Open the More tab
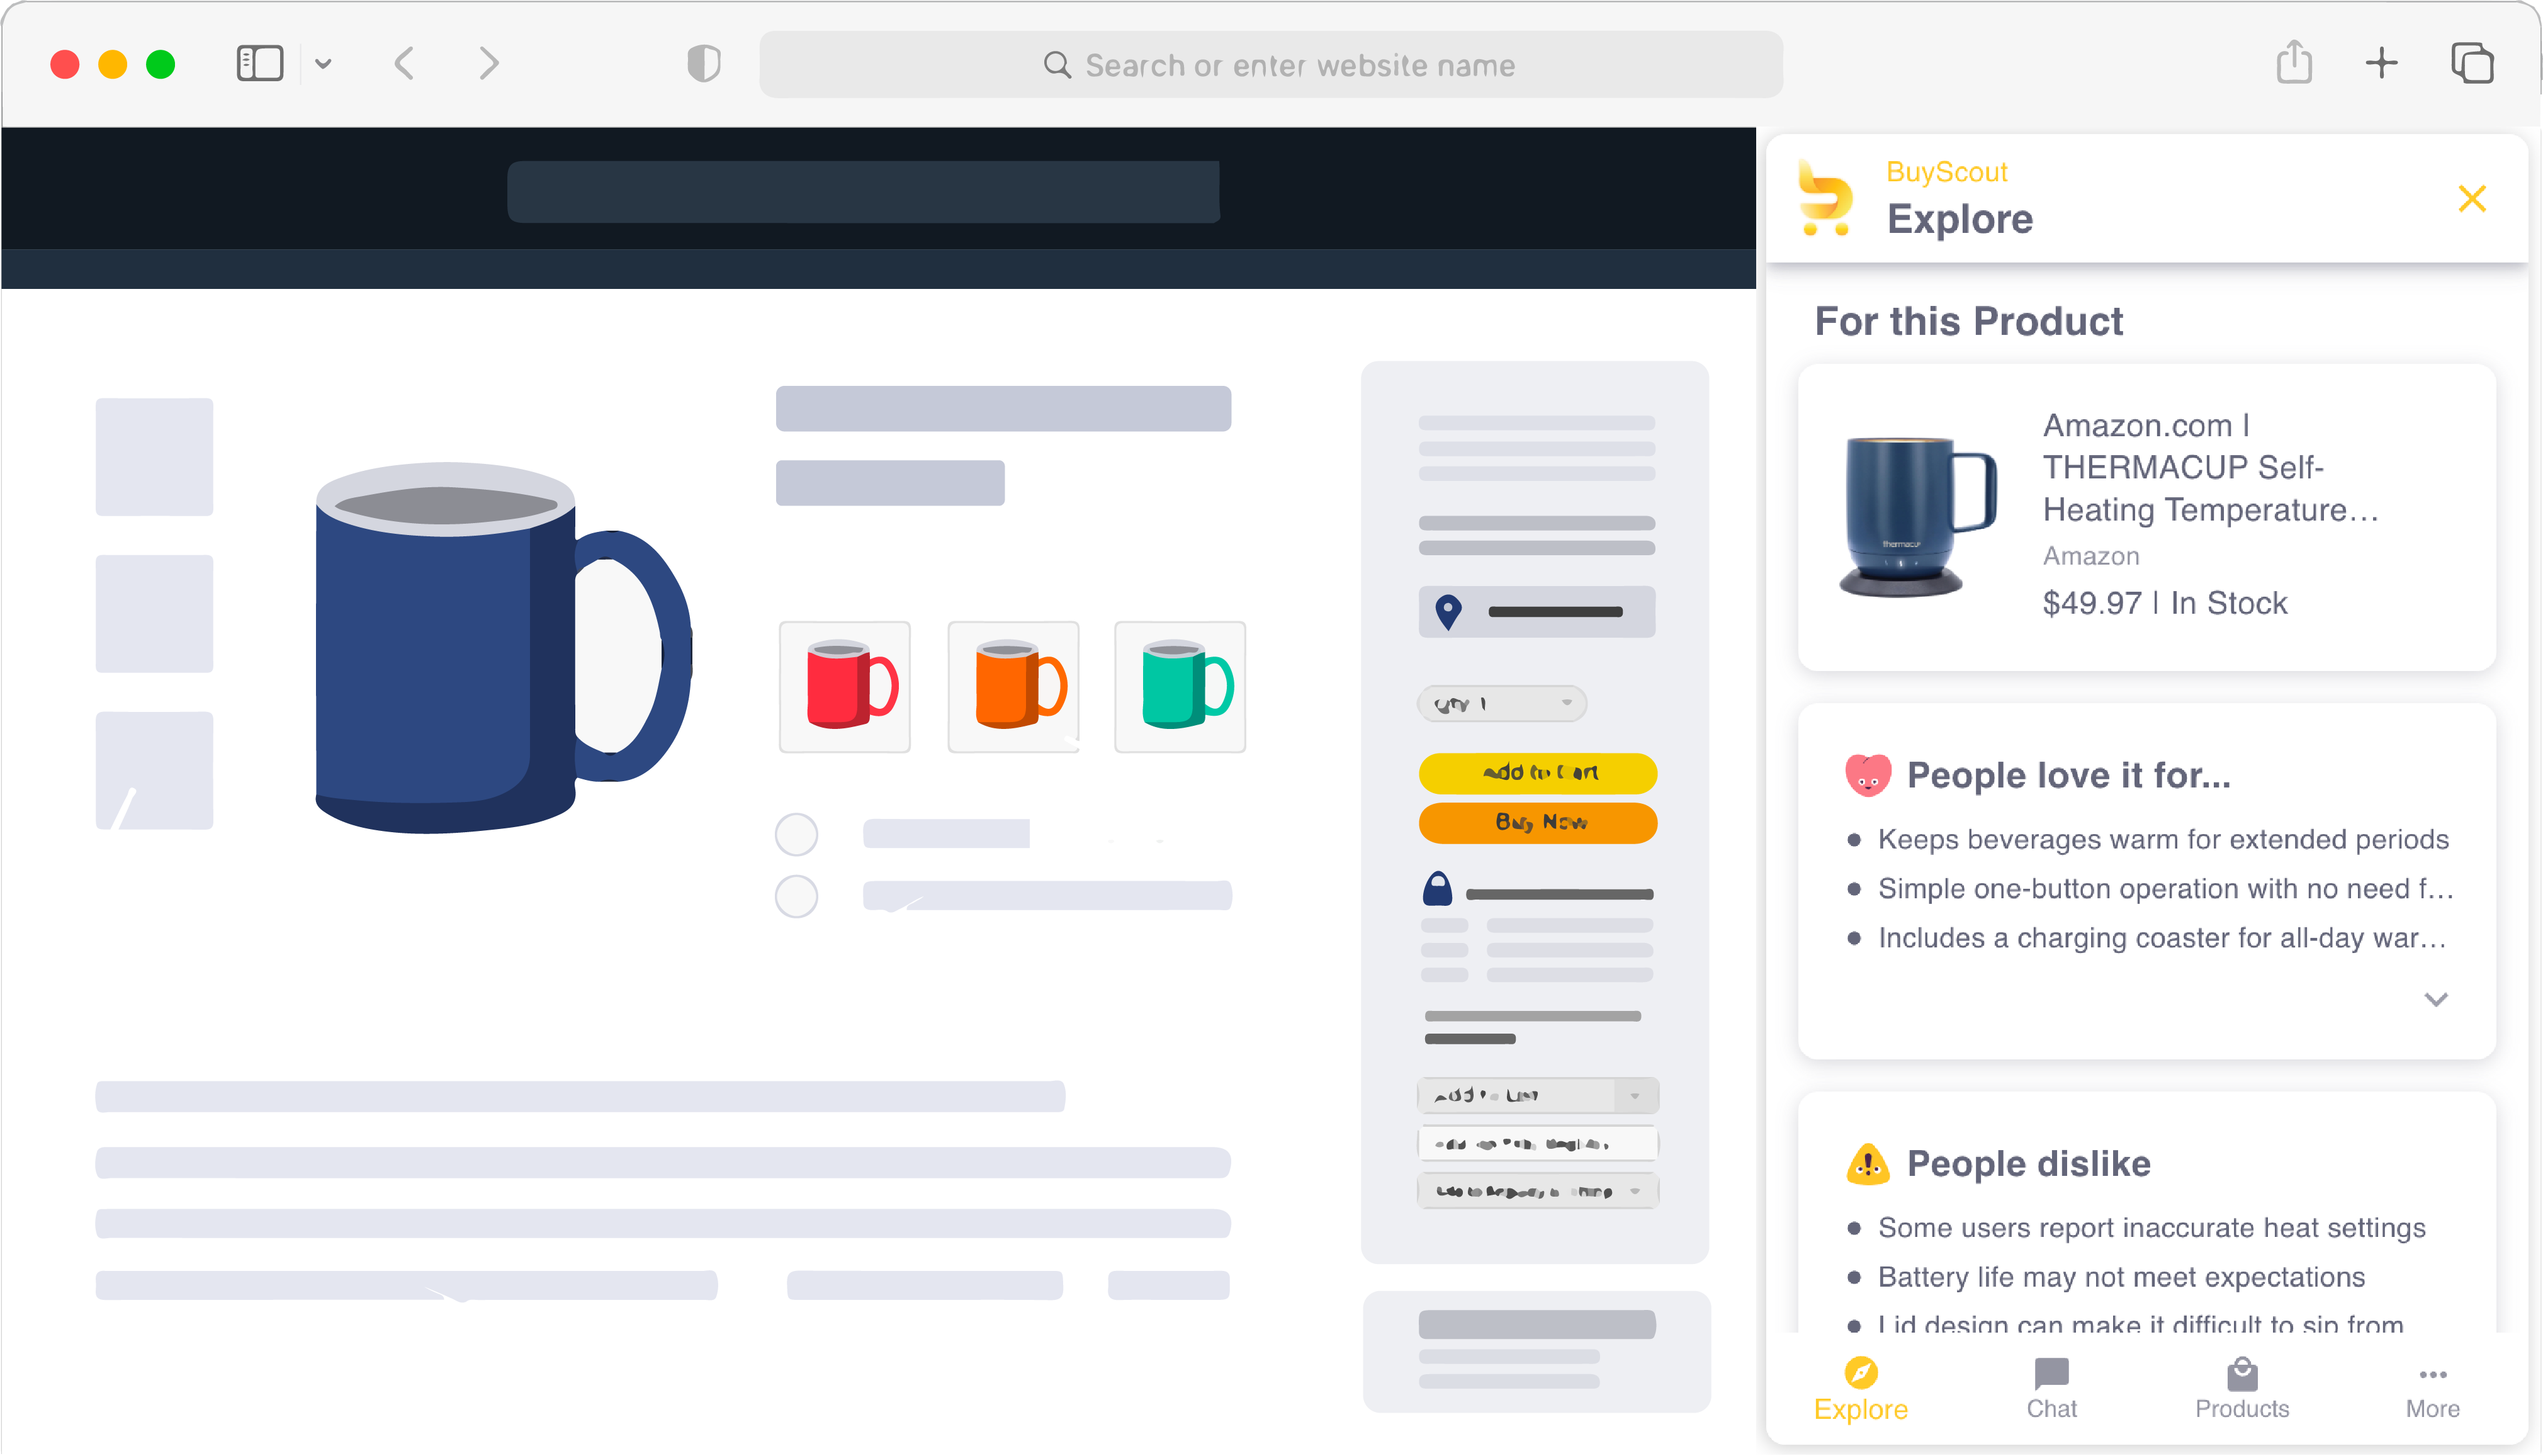This screenshot has width=2543, height=1456. click(x=2432, y=1388)
